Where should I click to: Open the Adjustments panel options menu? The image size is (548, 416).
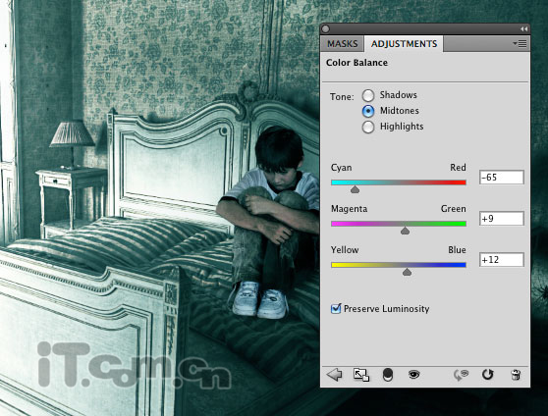(x=520, y=44)
